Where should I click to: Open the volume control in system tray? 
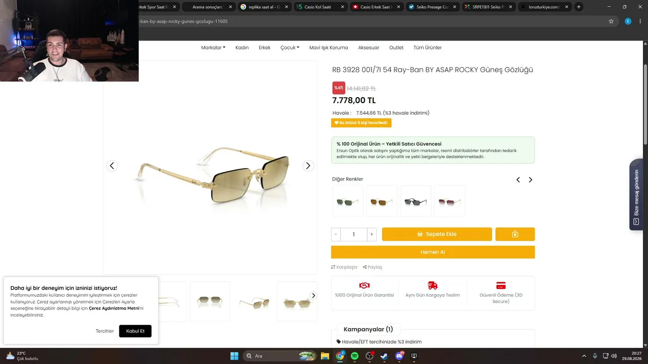[614, 356]
